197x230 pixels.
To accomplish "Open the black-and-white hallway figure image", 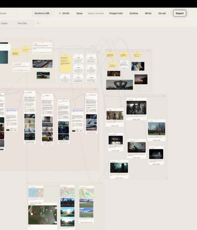I will pyautogui.click(x=136, y=107).
